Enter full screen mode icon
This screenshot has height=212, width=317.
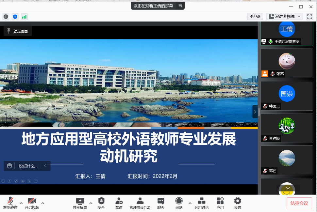pyautogui.click(x=309, y=17)
